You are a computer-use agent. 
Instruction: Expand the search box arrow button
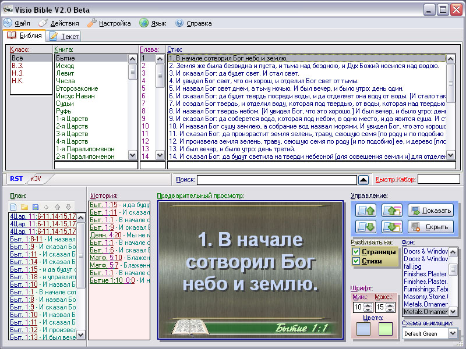point(363,180)
